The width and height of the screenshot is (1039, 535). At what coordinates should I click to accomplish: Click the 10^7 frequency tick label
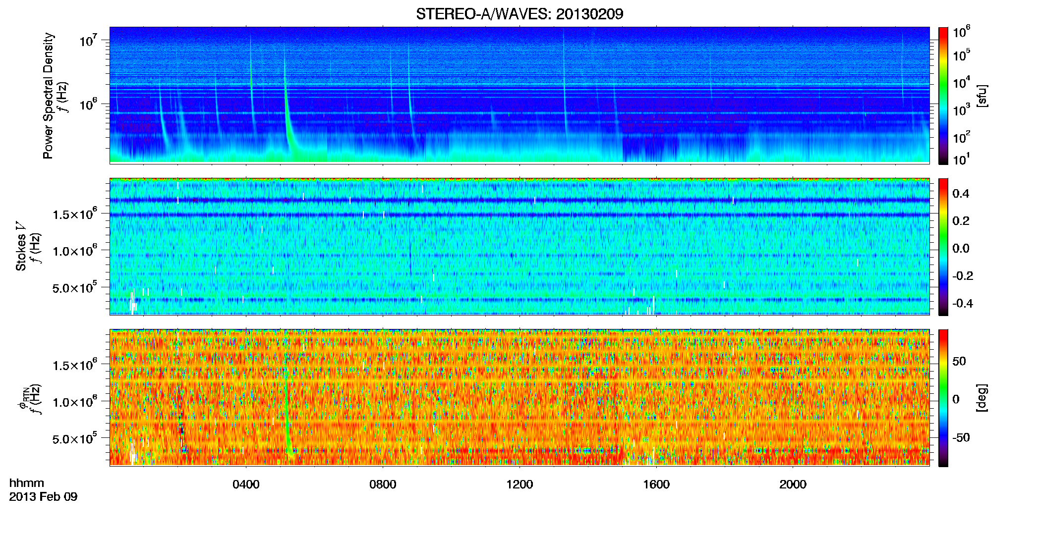88,40
